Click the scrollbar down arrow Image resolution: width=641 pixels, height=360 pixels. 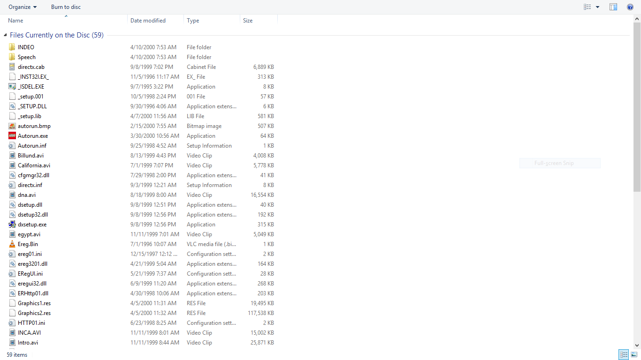point(637,345)
